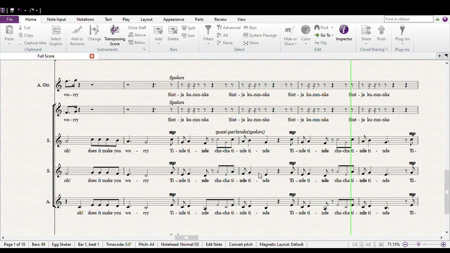
Task: Toggle the Transposing Score button
Action: coord(115,35)
